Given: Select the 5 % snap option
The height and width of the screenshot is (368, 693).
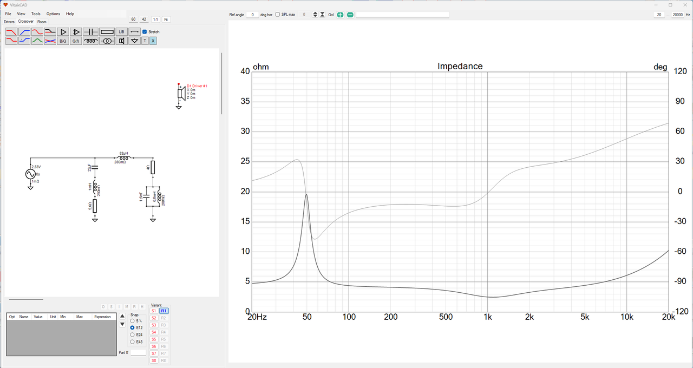Looking at the screenshot, I should [x=133, y=321].
